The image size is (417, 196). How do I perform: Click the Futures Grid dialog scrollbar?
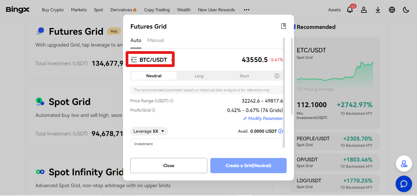pos(292,76)
